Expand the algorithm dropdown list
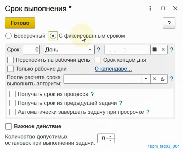 click(146, 79)
